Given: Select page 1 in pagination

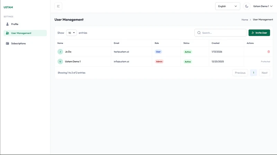Looking at the screenshot, I should [253, 73].
